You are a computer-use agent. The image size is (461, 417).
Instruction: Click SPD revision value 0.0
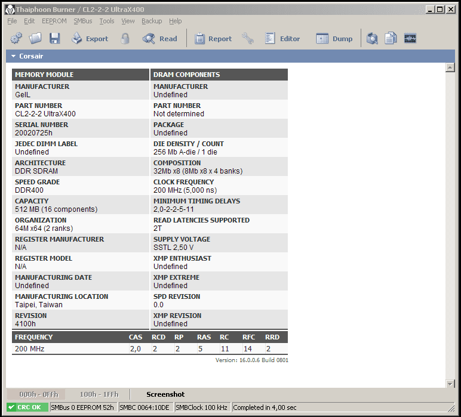[x=158, y=305]
